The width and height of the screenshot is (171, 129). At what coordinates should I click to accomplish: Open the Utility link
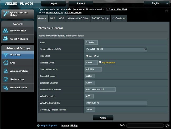(74, 126)
